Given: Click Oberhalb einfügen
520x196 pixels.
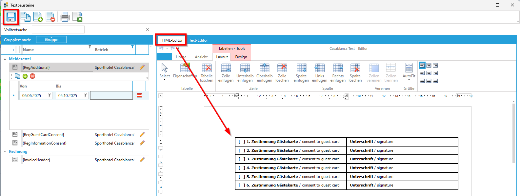Looking at the screenshot, I should pos(265,72).
